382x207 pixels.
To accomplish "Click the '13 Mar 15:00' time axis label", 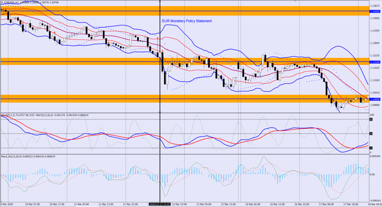I will (228, 204).
